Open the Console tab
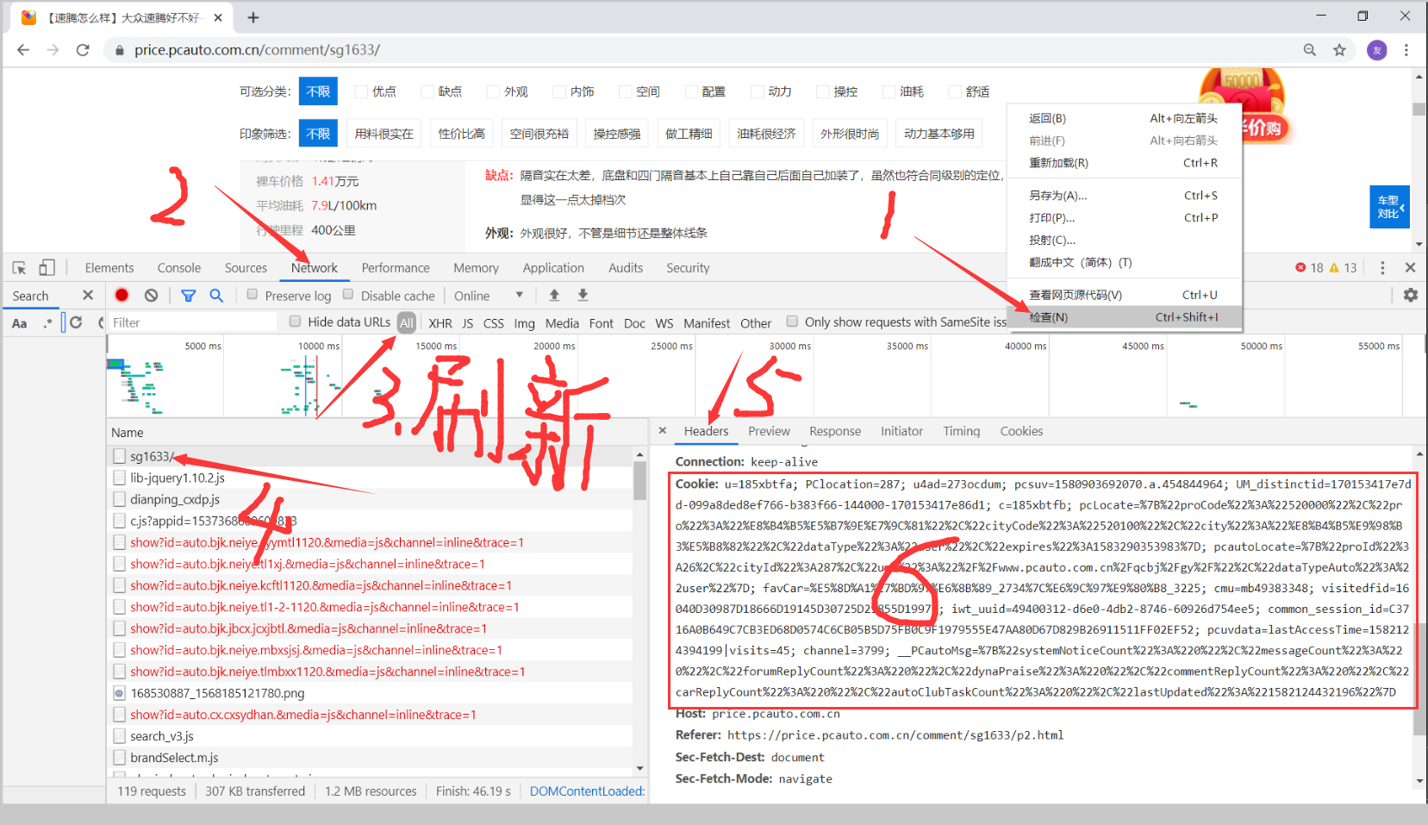 pyautogui.click(x=179, y=268)
